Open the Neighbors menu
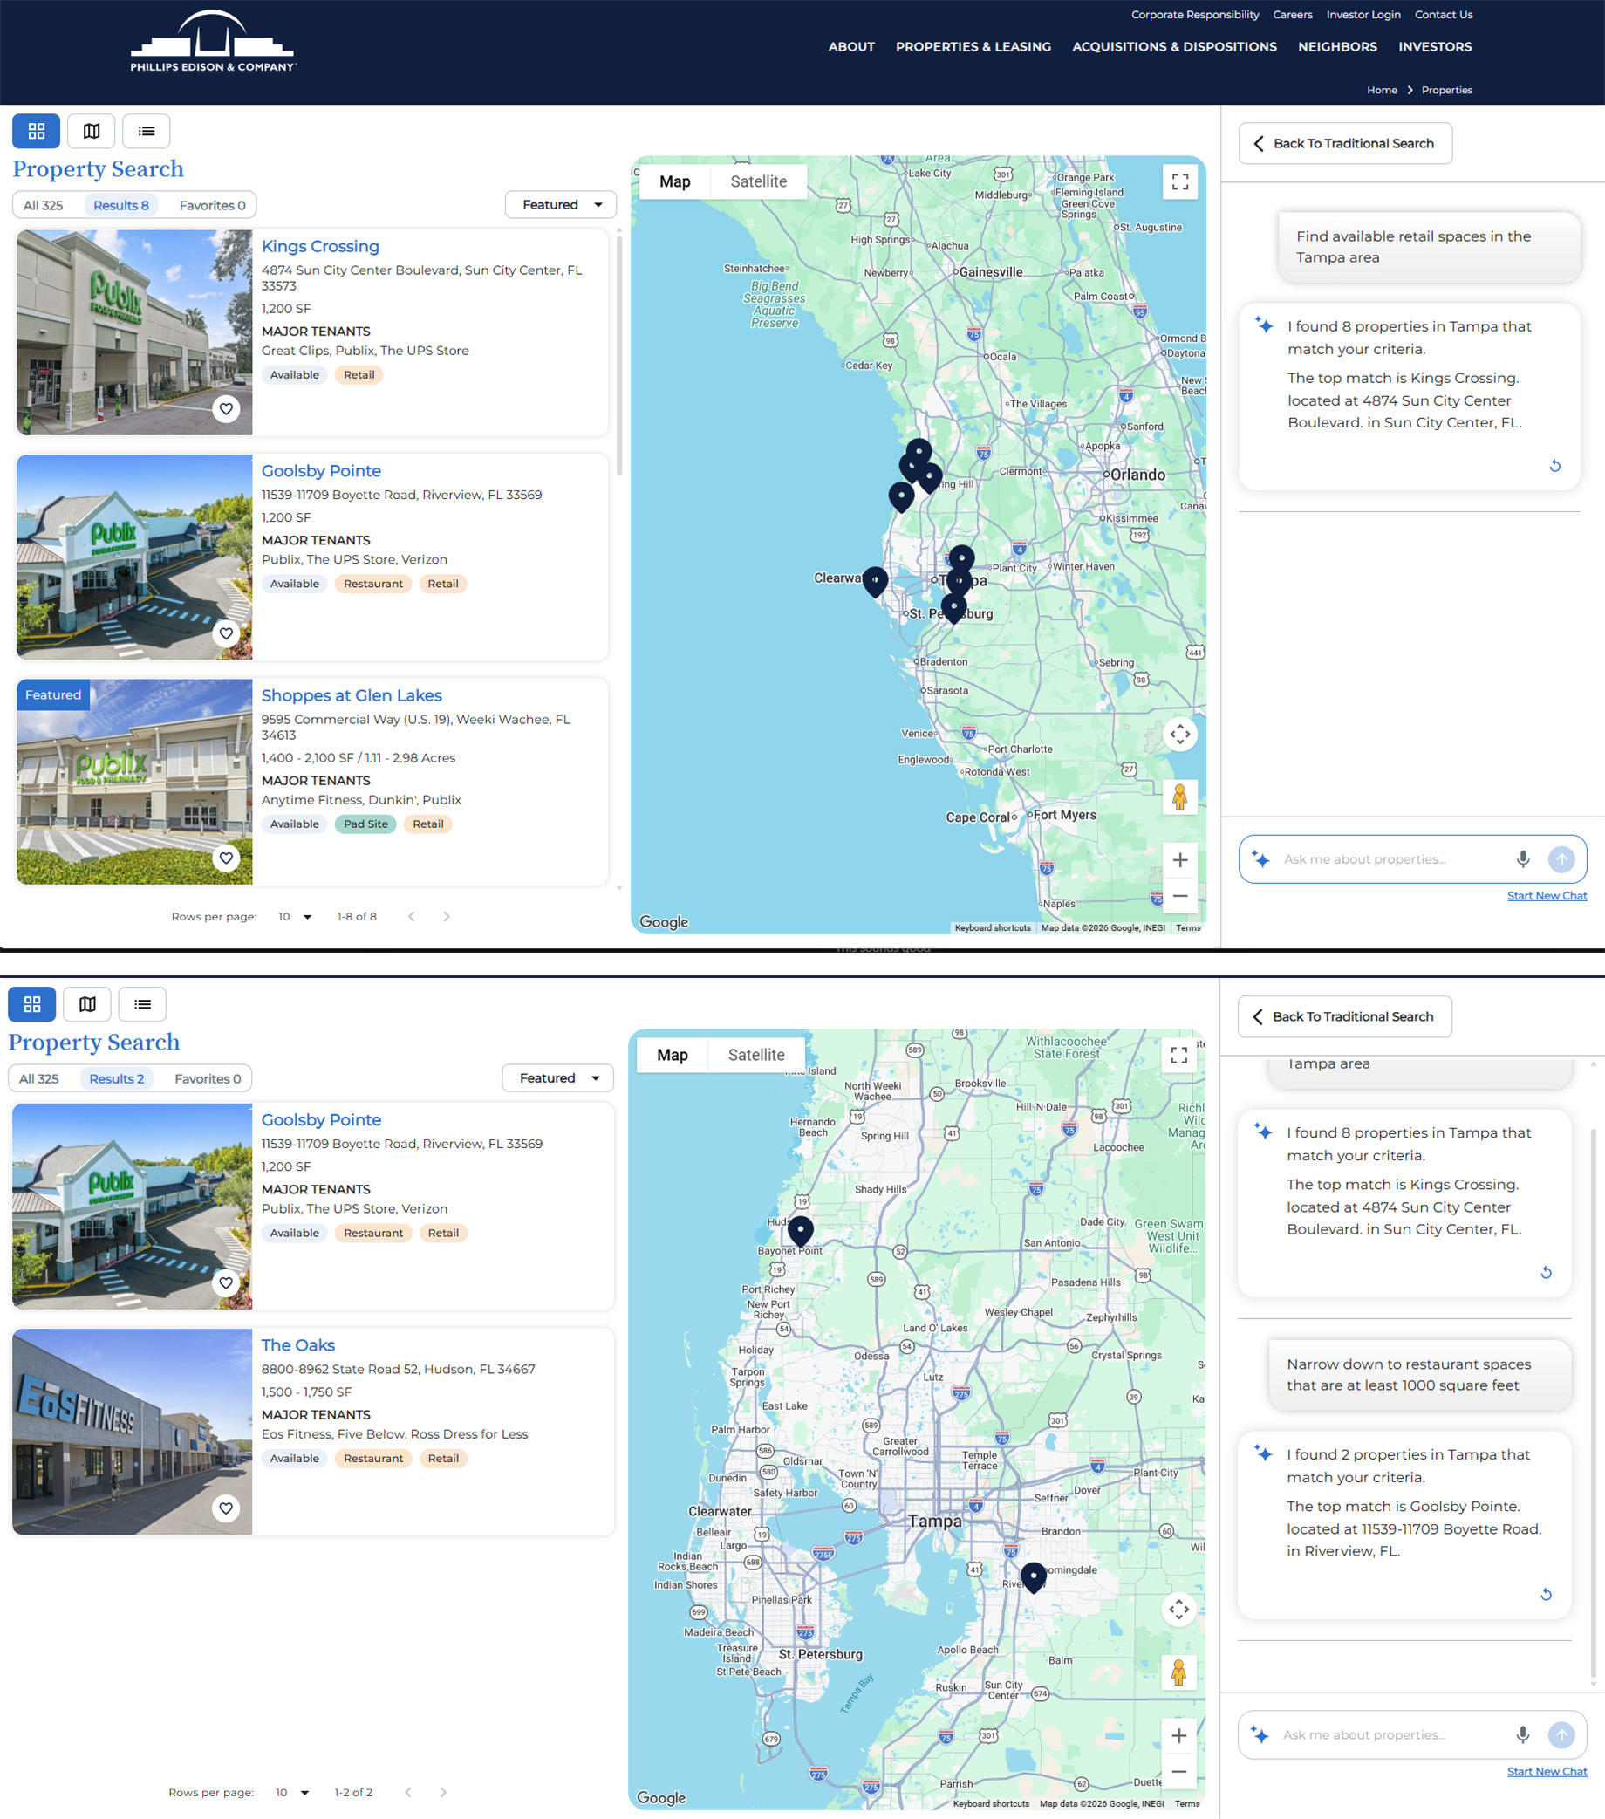The width and height of the screenshot is (1605, 1819). (x=1337, y=46)
